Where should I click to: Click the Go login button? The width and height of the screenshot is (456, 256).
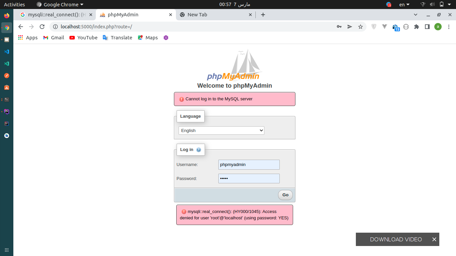tap(285, 195)
